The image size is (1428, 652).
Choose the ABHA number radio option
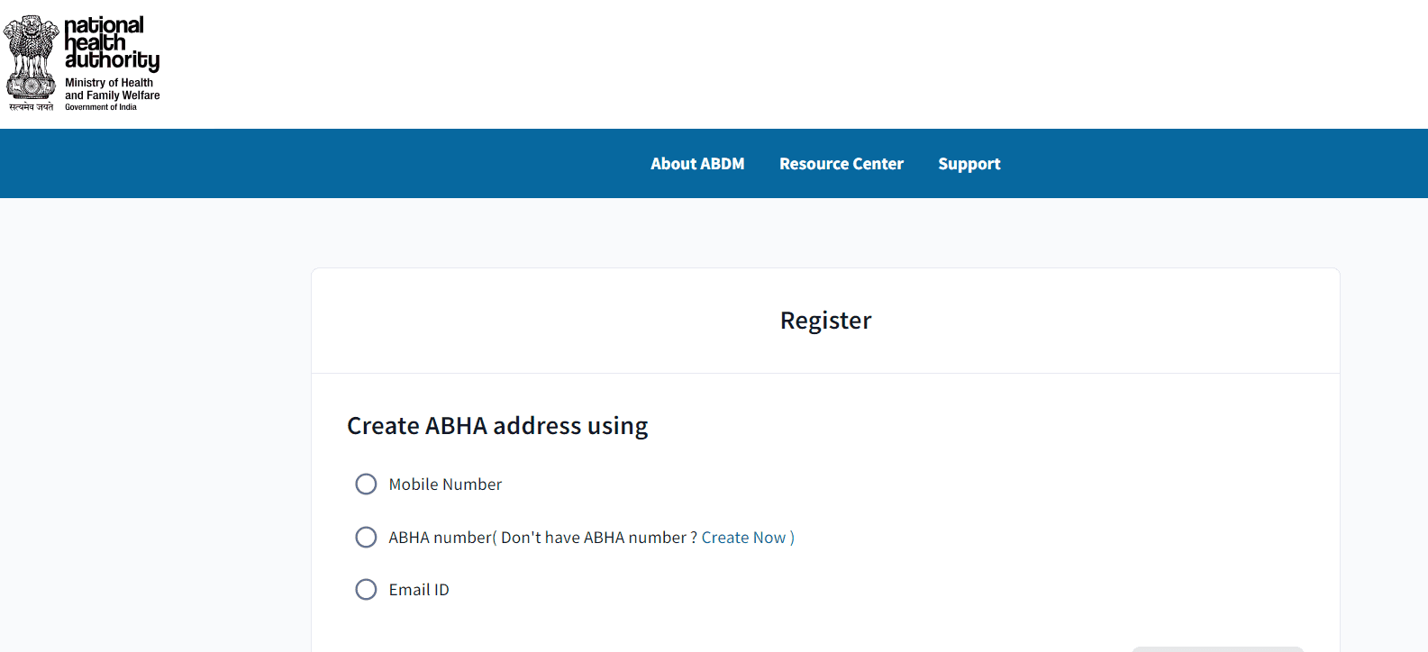click(366, 538)
